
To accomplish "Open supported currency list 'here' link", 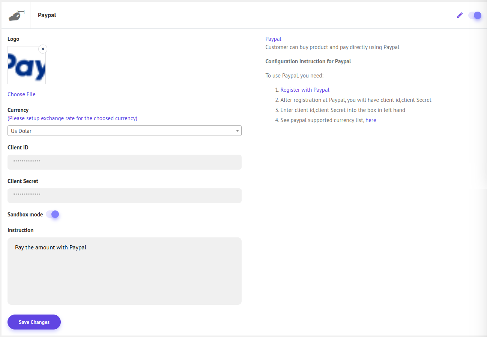I will click(371, 120).
